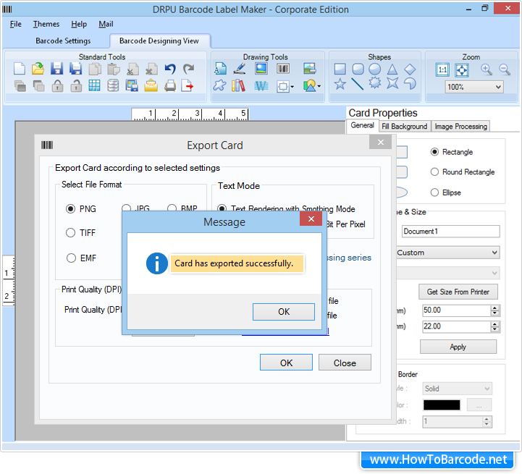Open the Themes menu
Viewport: 522px width, 474px height.
(46, 24)
